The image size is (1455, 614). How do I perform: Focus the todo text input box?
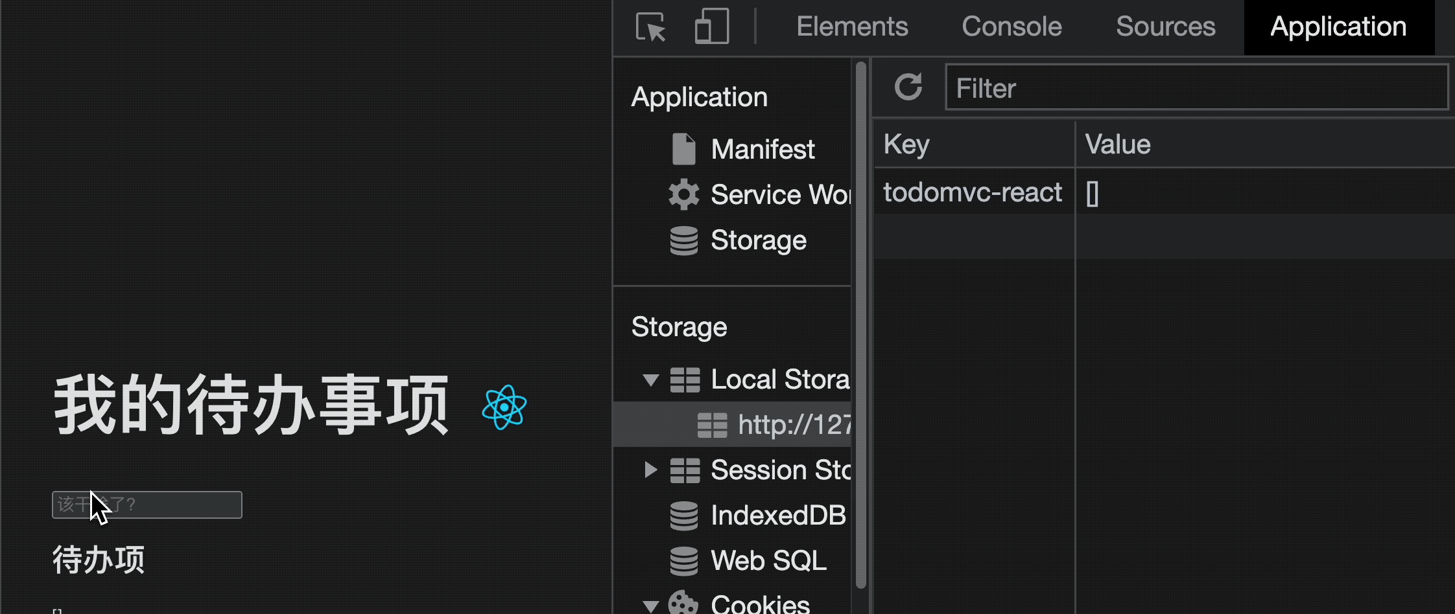[x=147, y=505]
